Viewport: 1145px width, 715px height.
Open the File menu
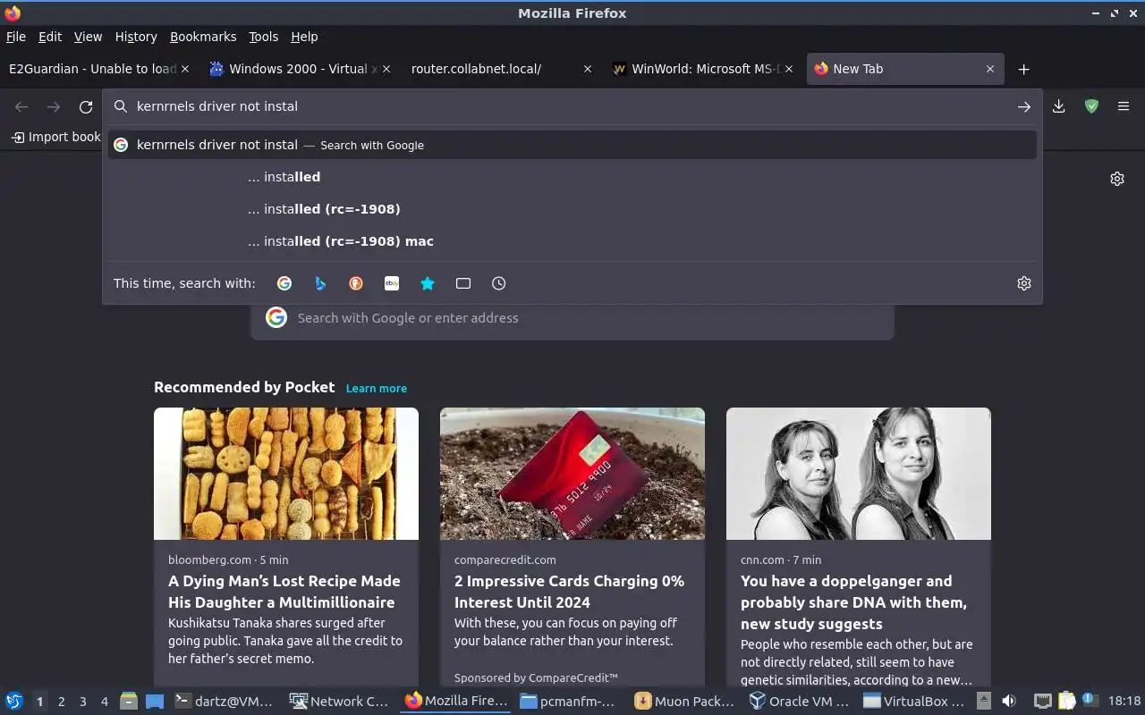click(16, 37)
